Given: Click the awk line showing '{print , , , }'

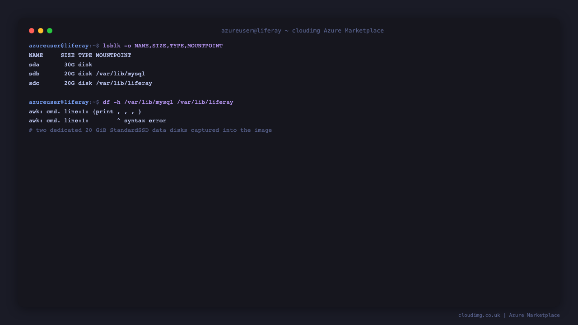Looking at the screenshot, I should pos(85,112).
